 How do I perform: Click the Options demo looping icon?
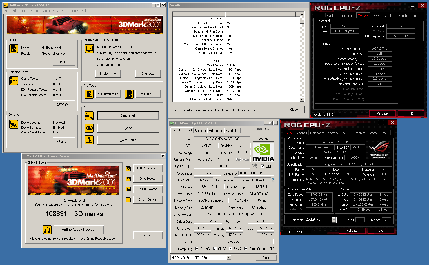pyautogui.click(x=14, y=124)
